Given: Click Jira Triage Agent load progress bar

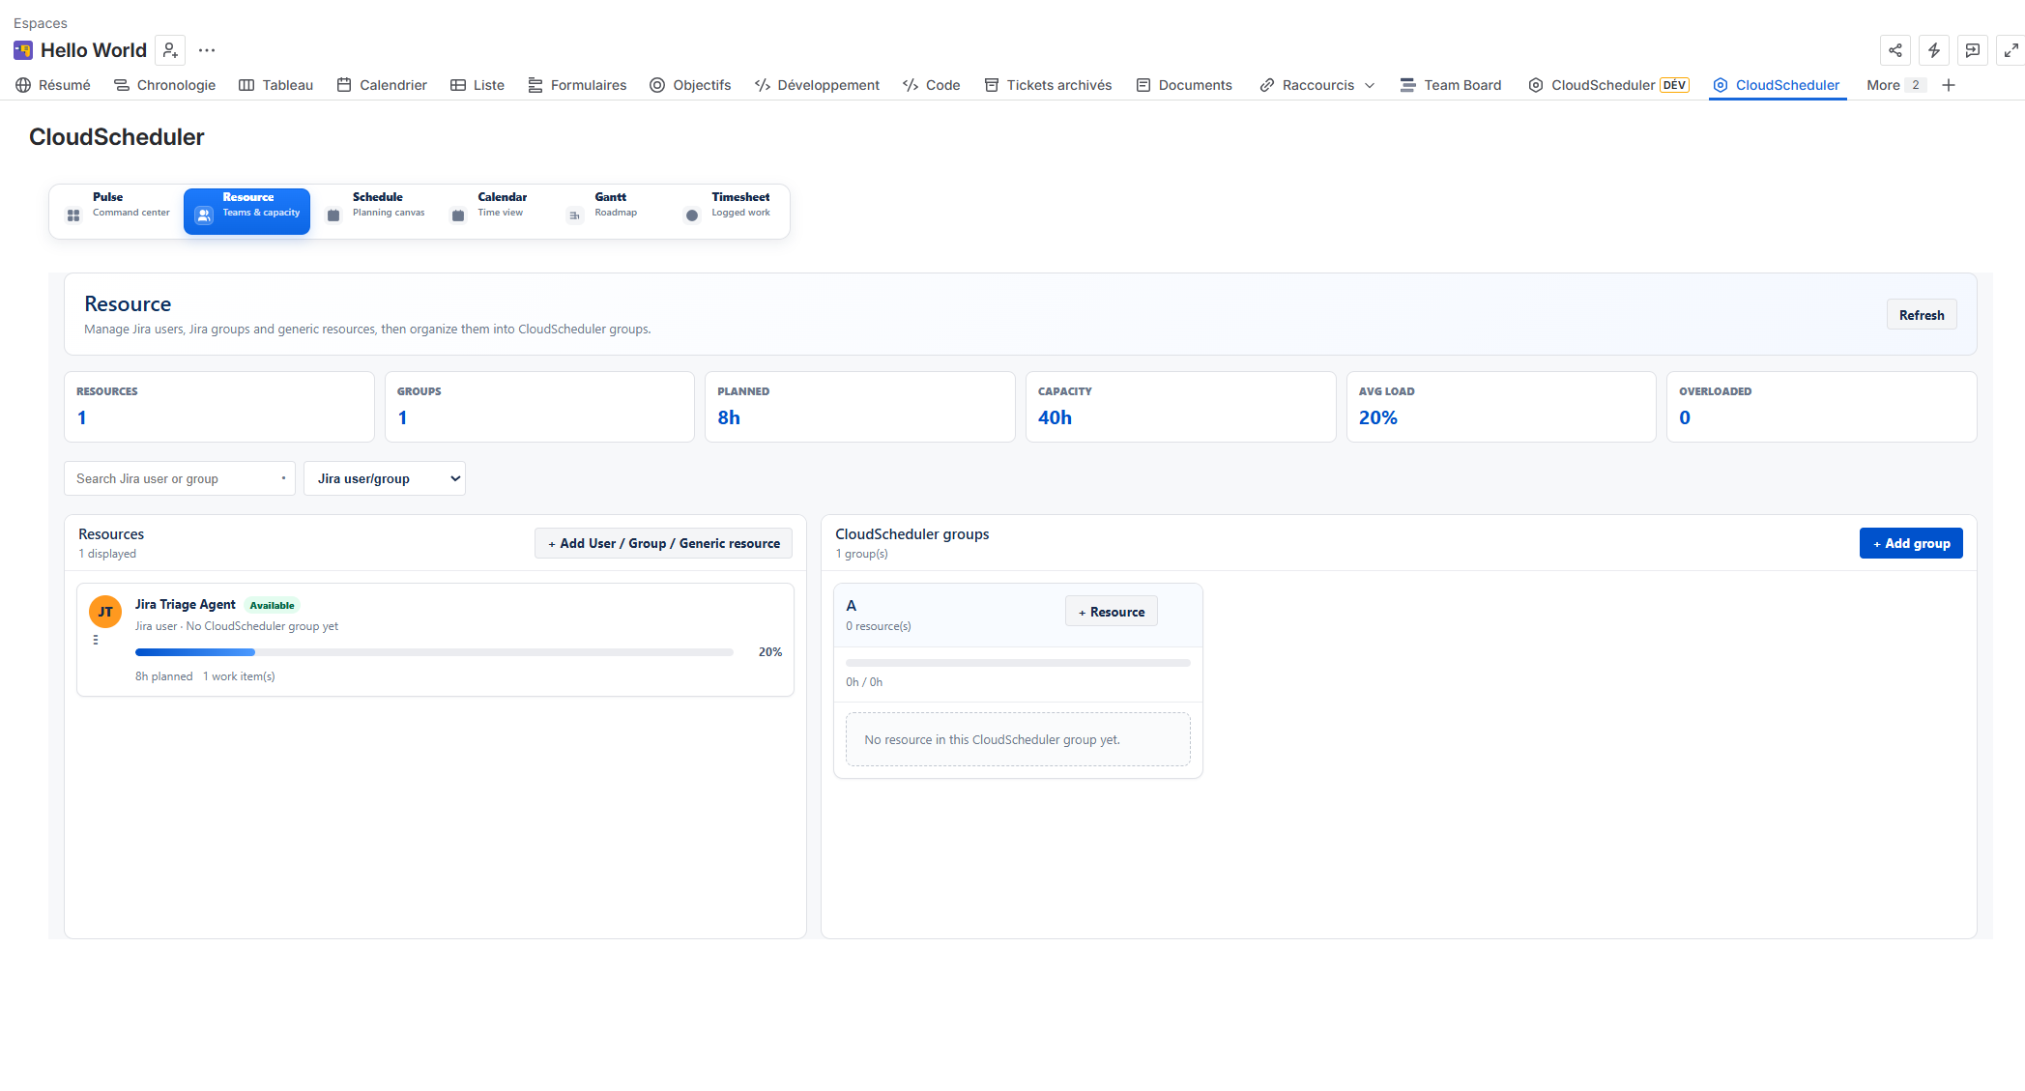Looking at the screenshot, I should [434, 652].
